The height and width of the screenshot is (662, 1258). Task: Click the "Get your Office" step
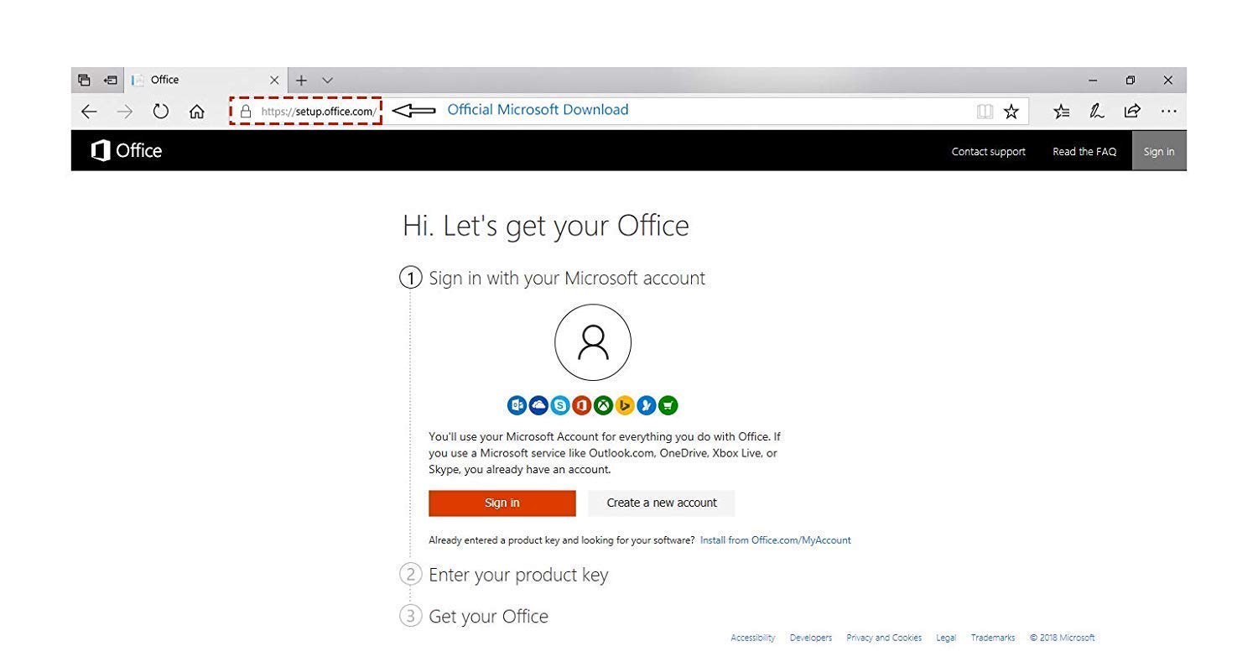488,617
